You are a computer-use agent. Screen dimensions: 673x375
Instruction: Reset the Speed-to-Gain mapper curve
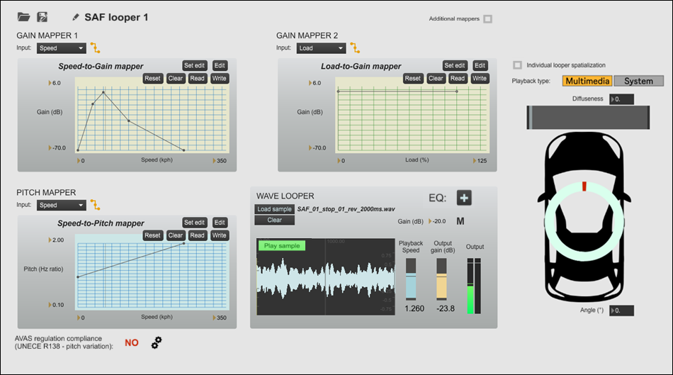coord(152,79)
